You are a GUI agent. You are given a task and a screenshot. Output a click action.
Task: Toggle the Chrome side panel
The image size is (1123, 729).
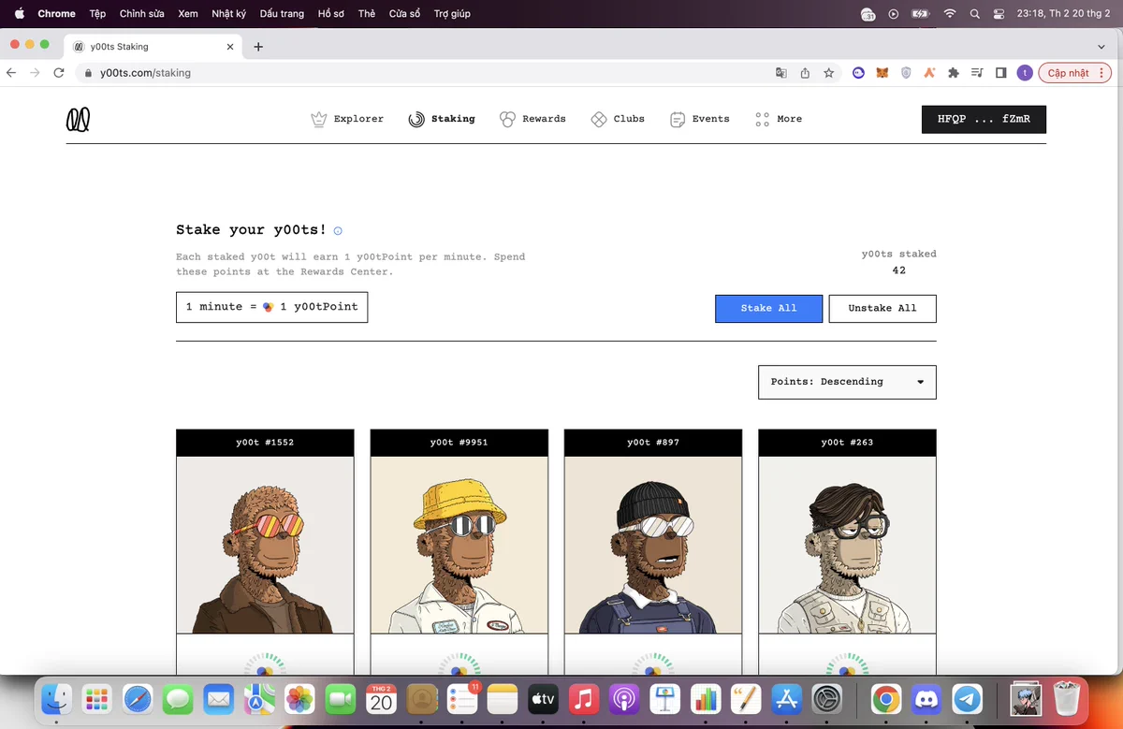pyautogui.click(x=1000, y=73)
